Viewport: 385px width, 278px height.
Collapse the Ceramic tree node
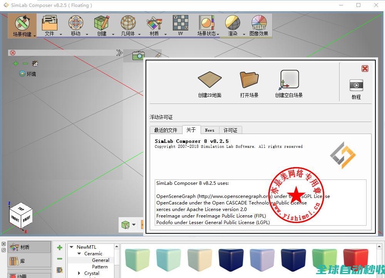tap(79, 254)
